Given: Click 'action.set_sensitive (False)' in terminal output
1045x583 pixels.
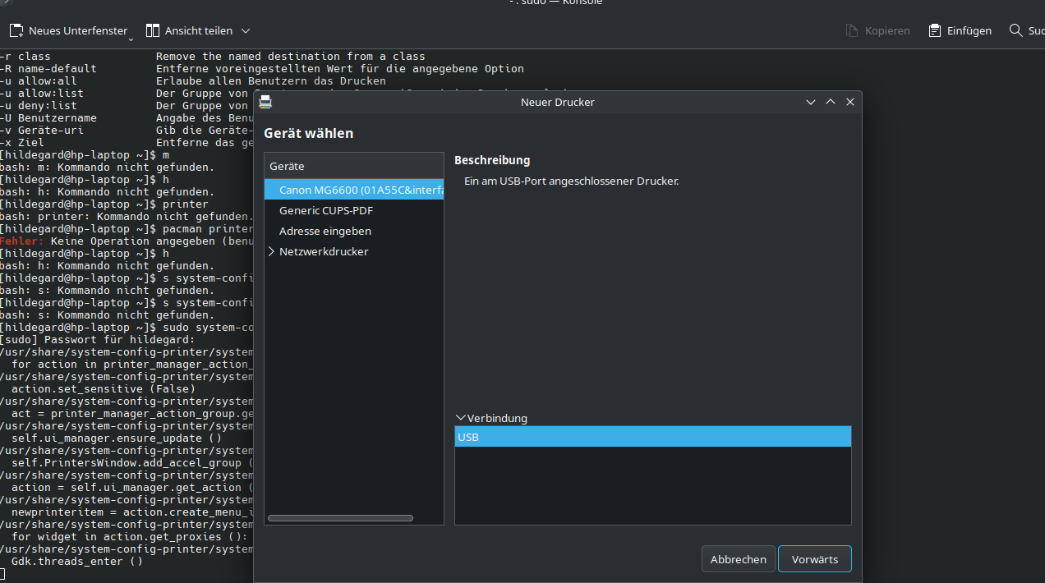Looking at the screenshot, I should pyautogui.click(x=104, y=389).
